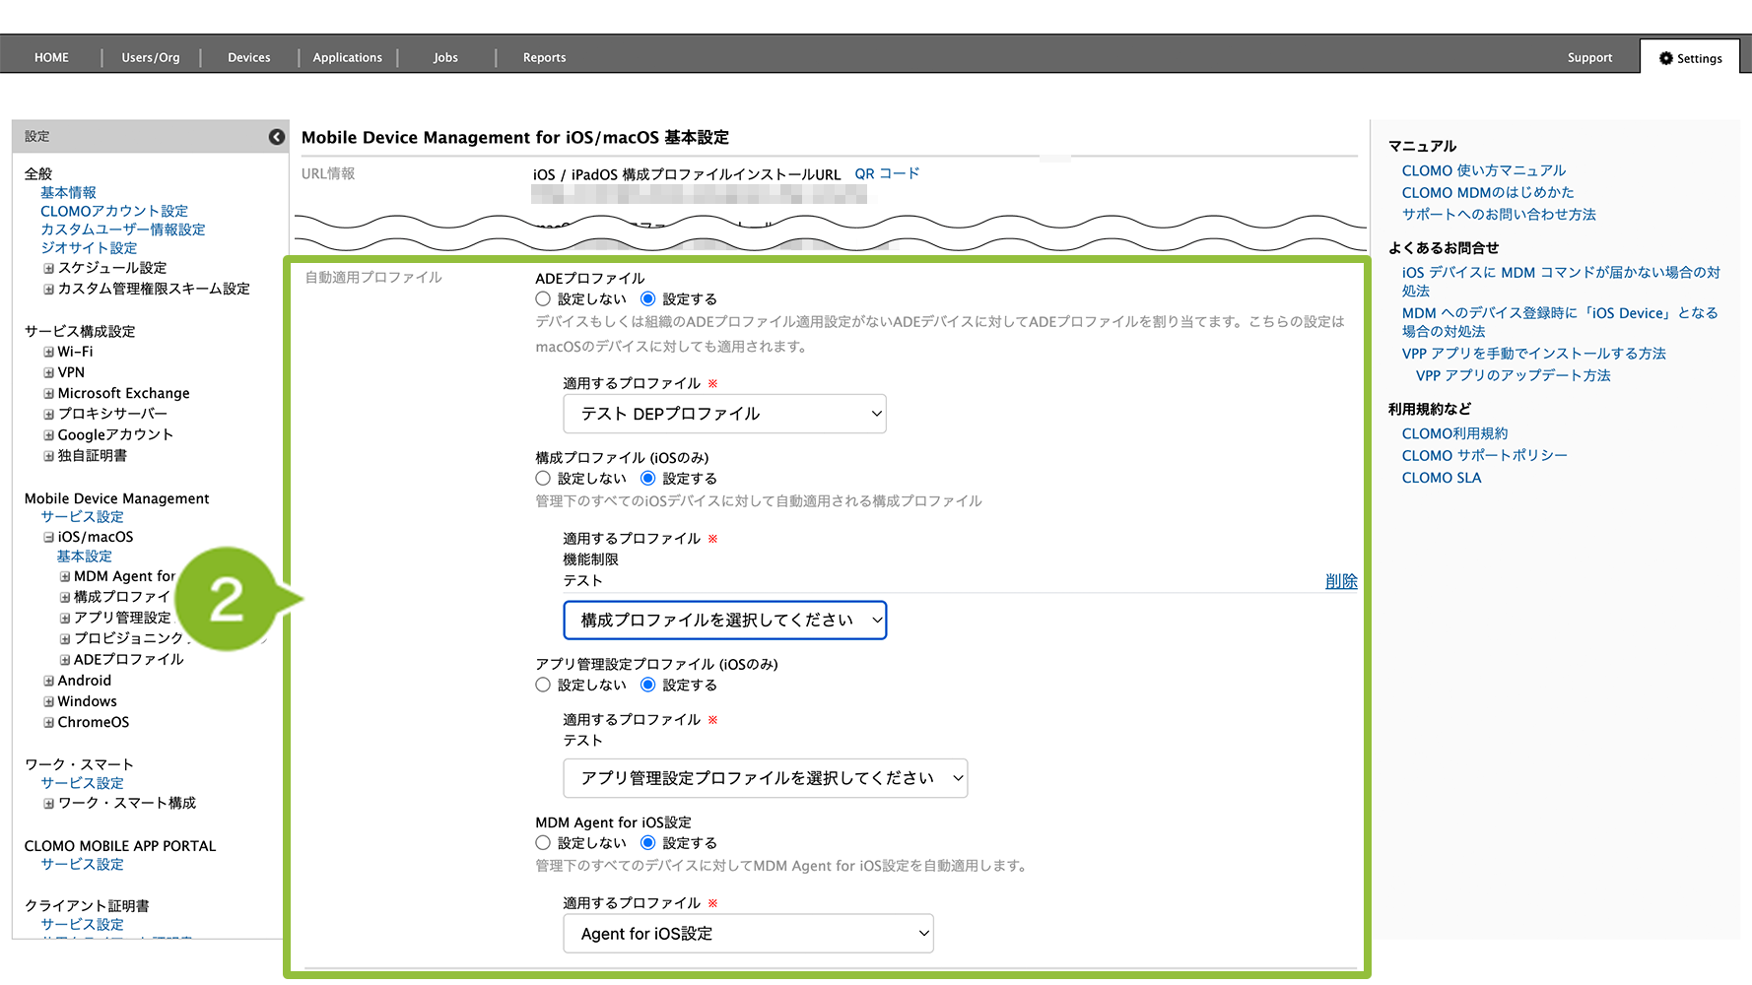Open the Agent for iOS設定 dropdown
This screenshot has width=1752, height=985.
click(748, 934)
